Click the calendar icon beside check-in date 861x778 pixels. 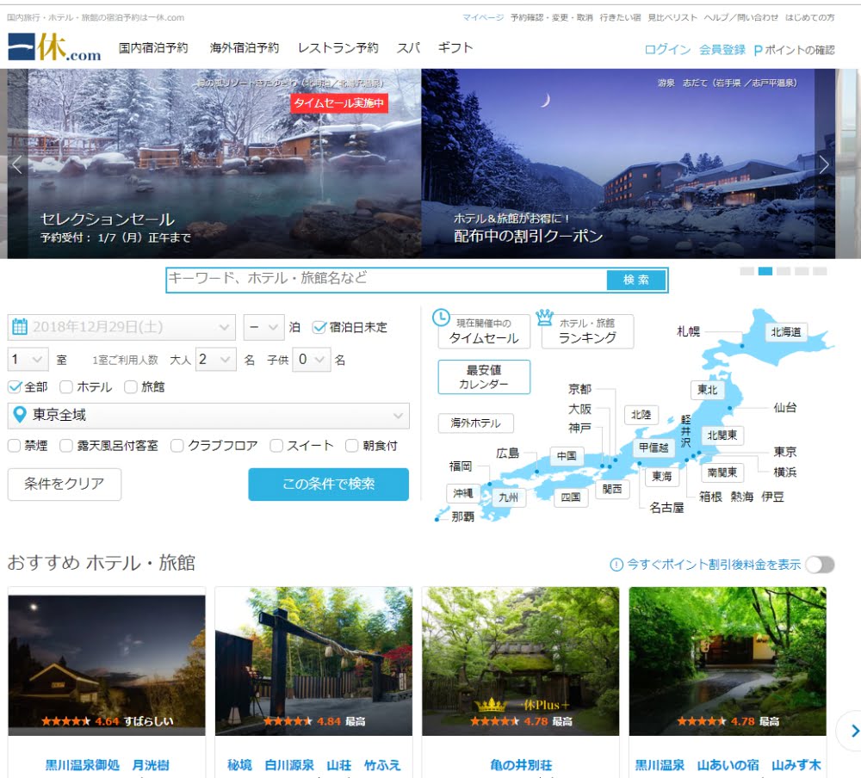(20, 327)
